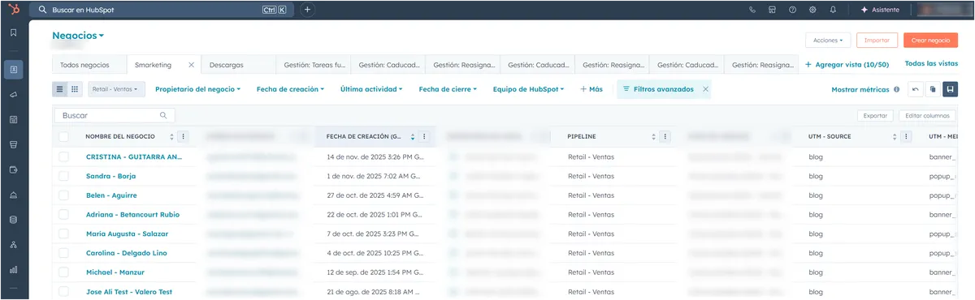The width and height of the screenshot is (975, 300).
Task: Click the Importar button
Action: 877,40
